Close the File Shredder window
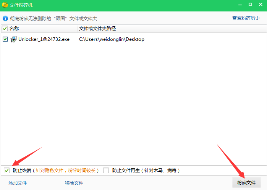This screenshot has height=190, width=267. point(261,5)
